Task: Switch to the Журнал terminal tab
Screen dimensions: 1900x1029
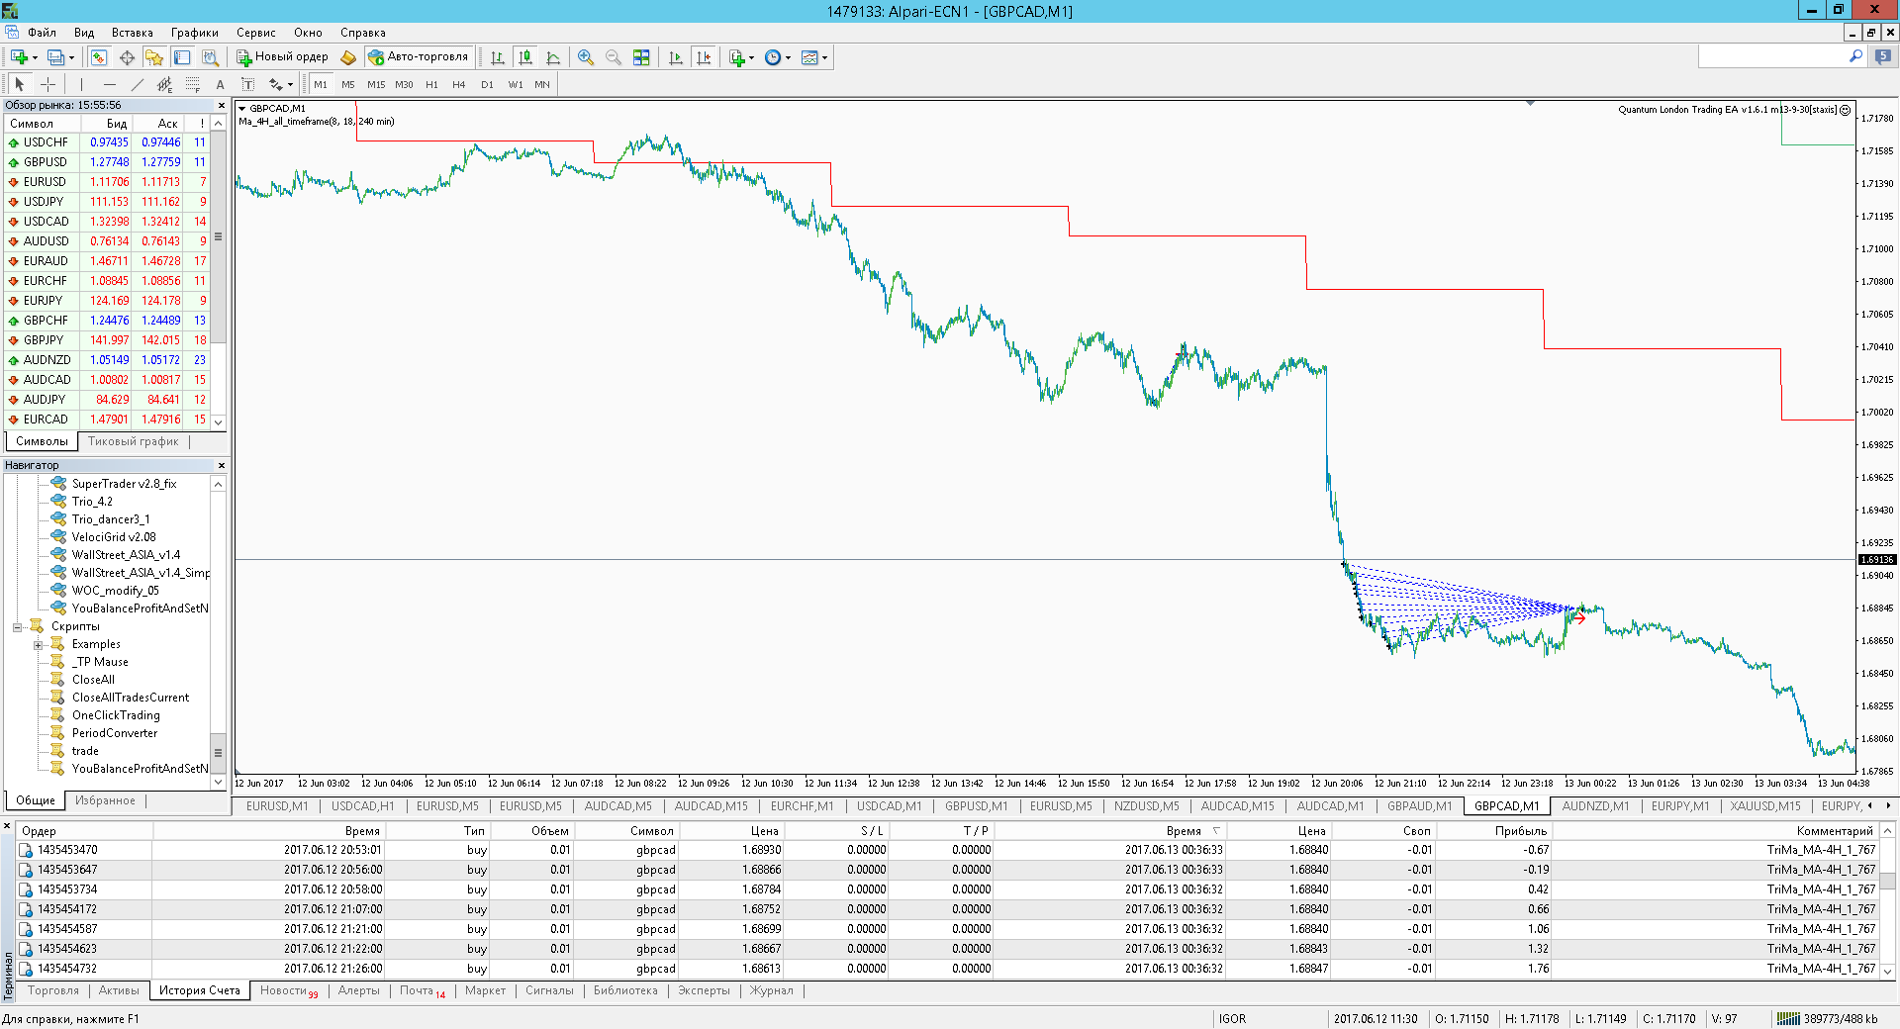Action: 771,990
